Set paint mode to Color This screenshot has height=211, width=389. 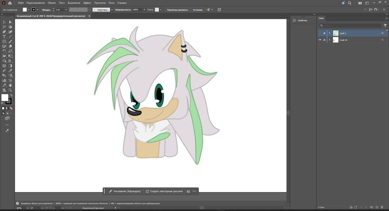pos(3,108)
